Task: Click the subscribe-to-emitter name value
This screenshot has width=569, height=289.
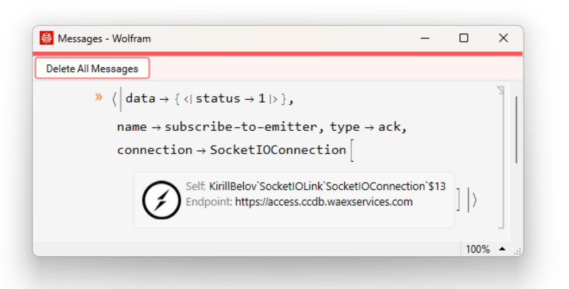Action: coord(240,127)
